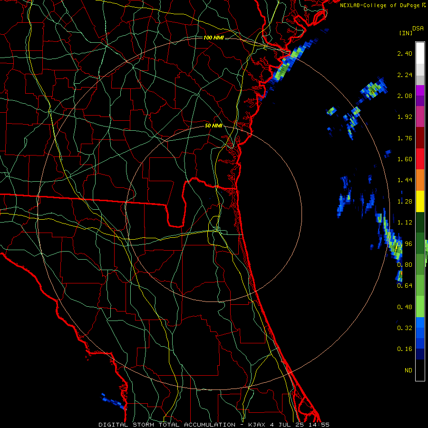Image resolution: width=428 pixels, height=428 pixels.
Task: Pick the orange legend swatch near 1.44
Action: pos(420,180)
